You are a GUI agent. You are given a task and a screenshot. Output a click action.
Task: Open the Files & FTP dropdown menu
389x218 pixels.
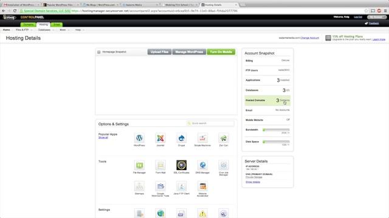point(24,30)
